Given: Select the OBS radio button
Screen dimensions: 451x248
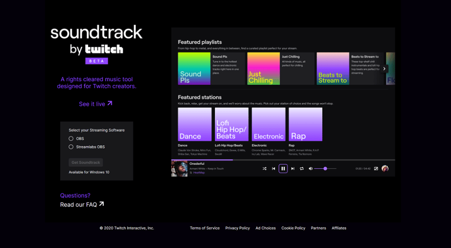Looking at the screenshot, I should pos(71,138).
